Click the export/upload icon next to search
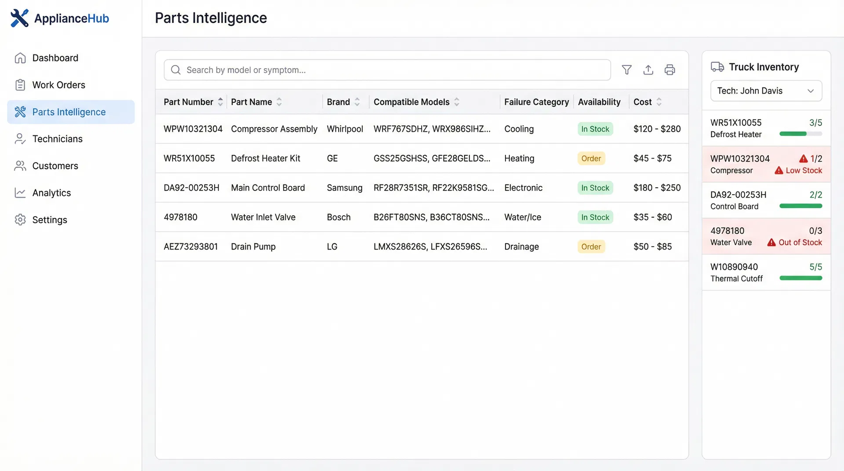 tap(648, 69)
